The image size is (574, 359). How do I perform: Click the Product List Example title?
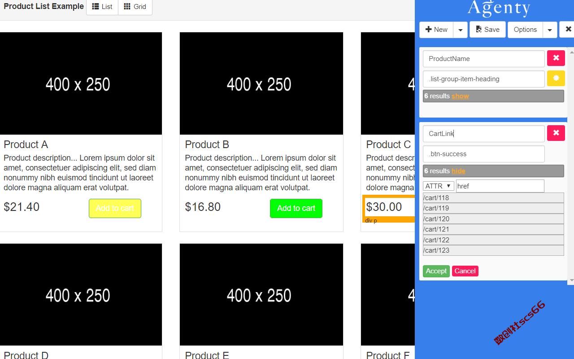tap(43, 6)
